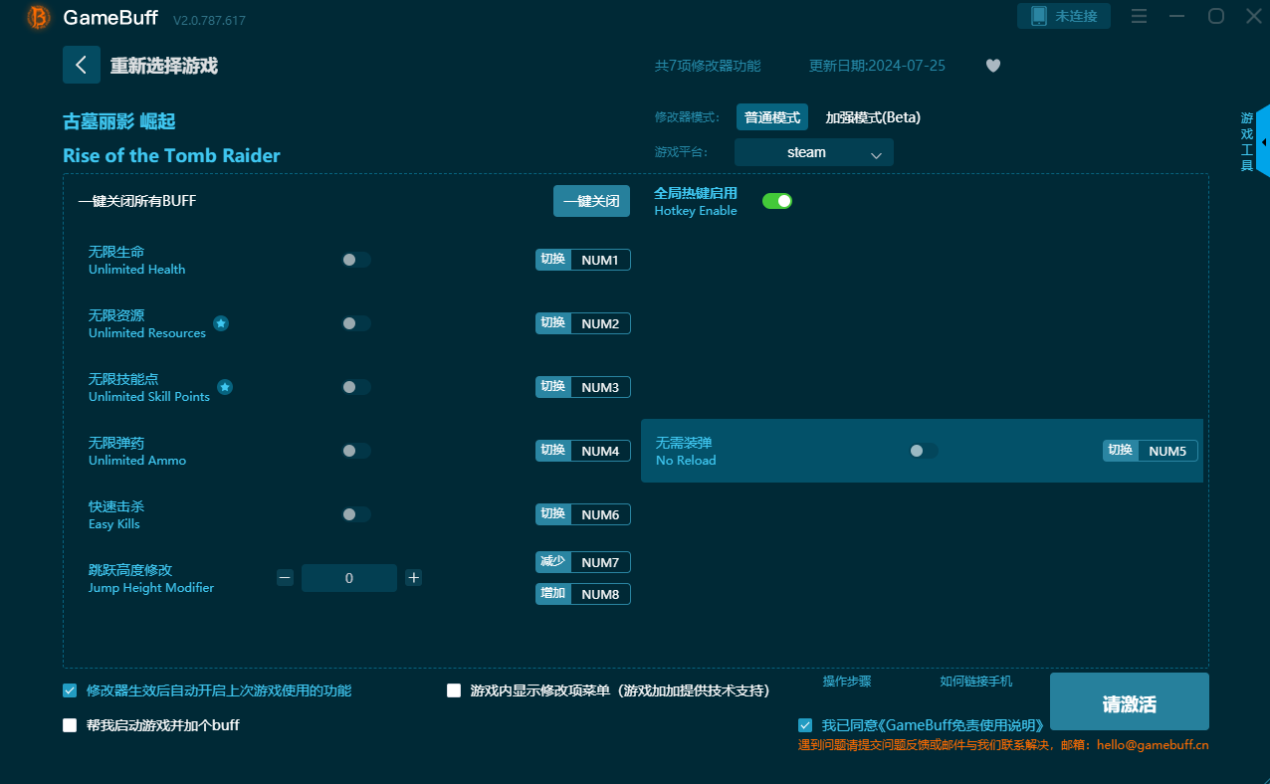Click the Rise of the Tomb Raider title
Viewport: 1270px width, 784px height.
171,155
